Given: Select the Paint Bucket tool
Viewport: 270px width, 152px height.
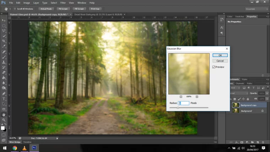Looking at the screenshot, I should (4, 78).
